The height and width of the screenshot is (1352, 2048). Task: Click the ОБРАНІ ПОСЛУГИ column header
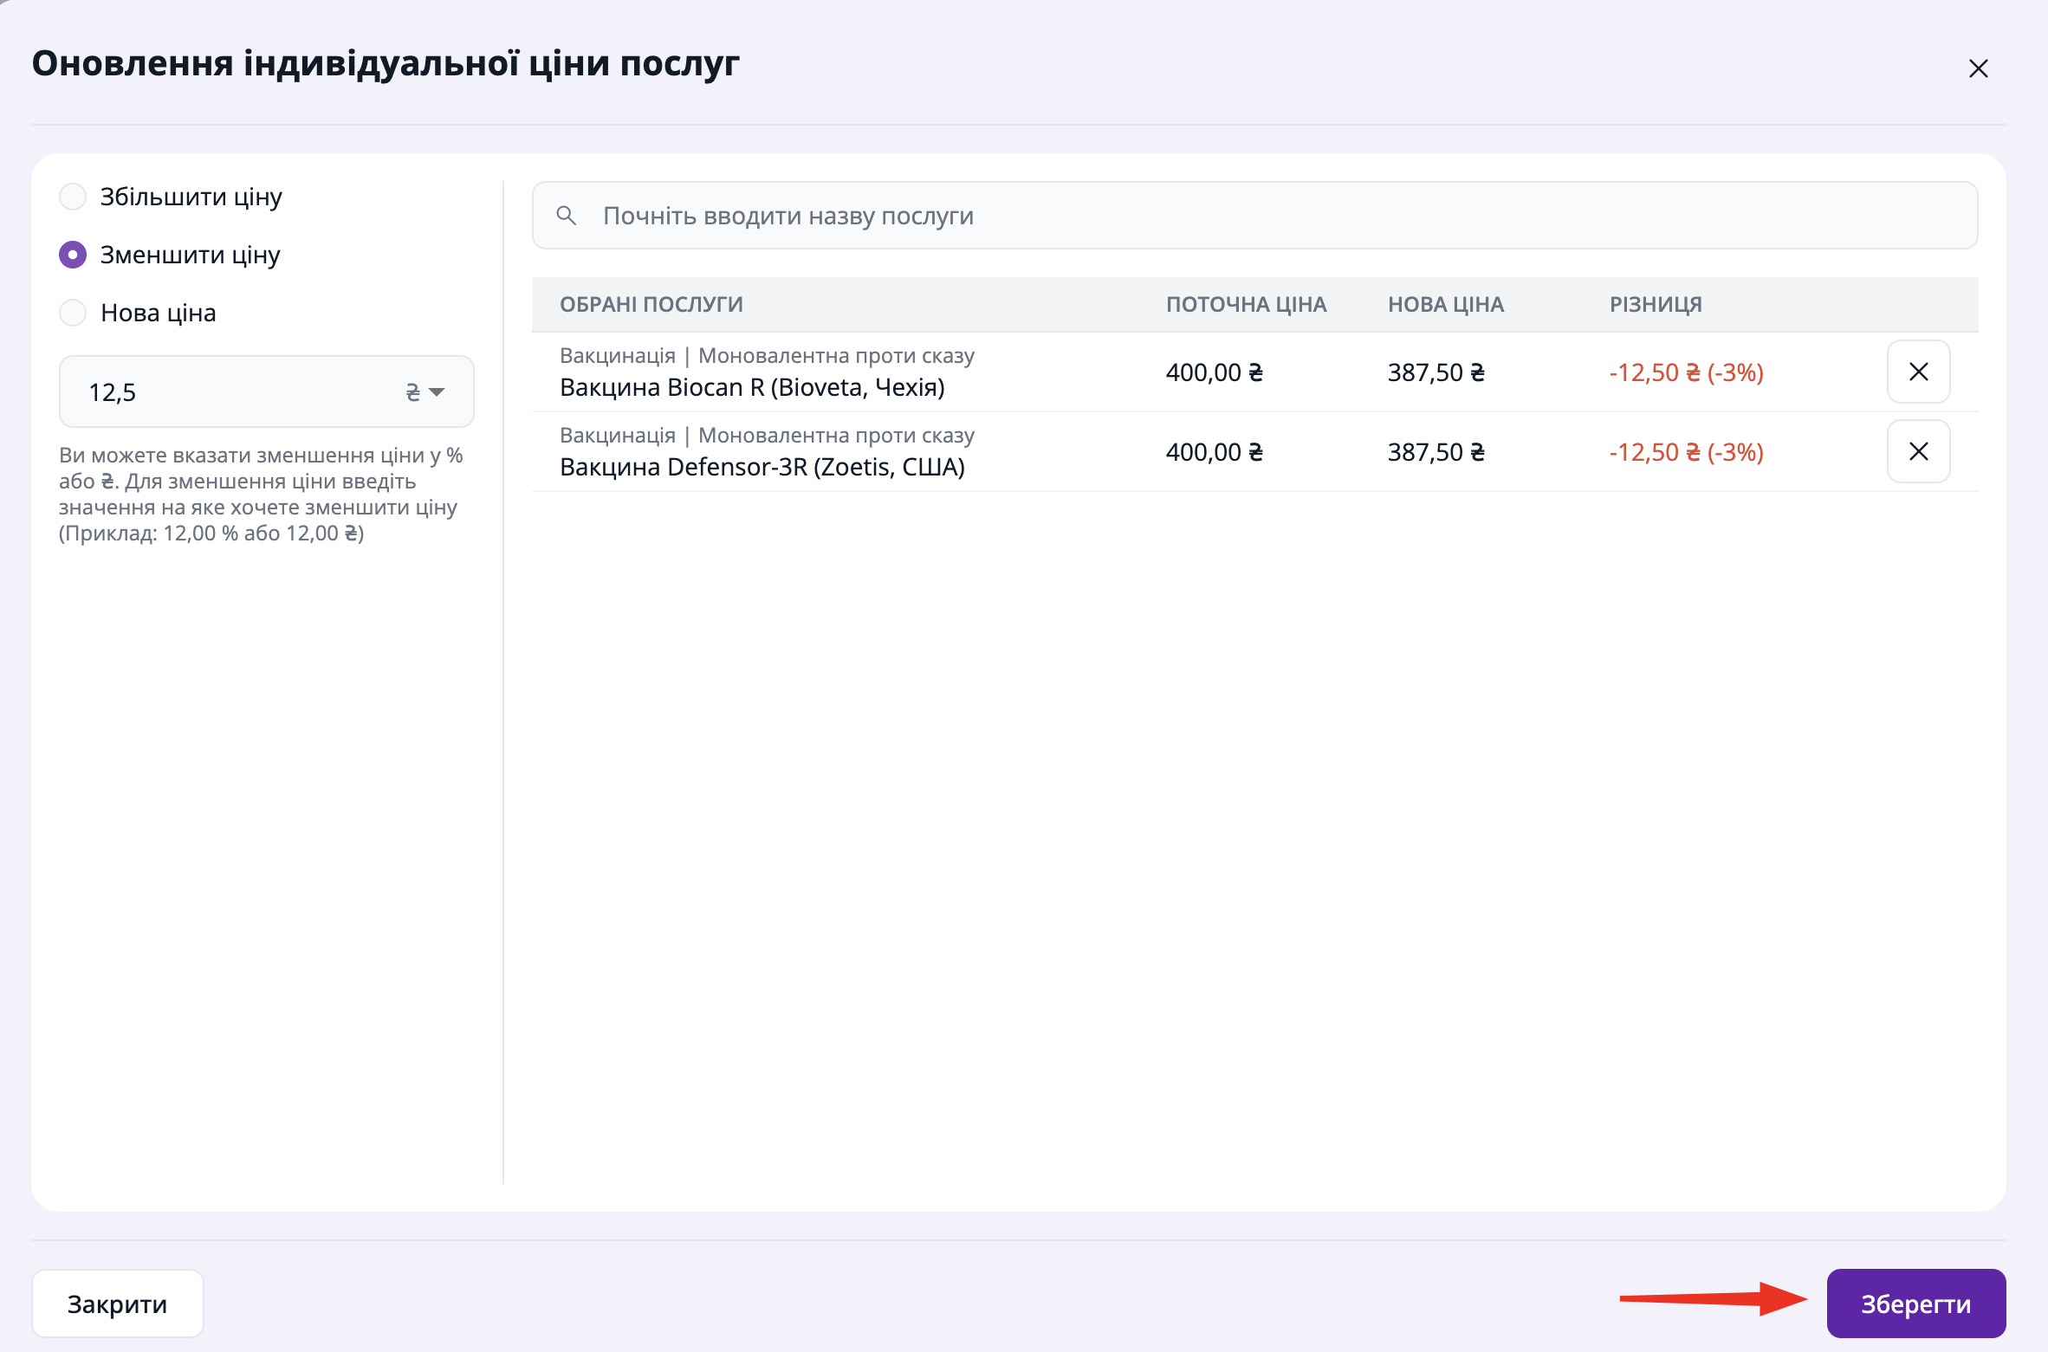coord(651,305)
